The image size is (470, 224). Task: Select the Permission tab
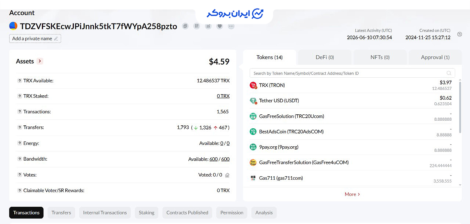pyautogui.click(x=232, y=213)
